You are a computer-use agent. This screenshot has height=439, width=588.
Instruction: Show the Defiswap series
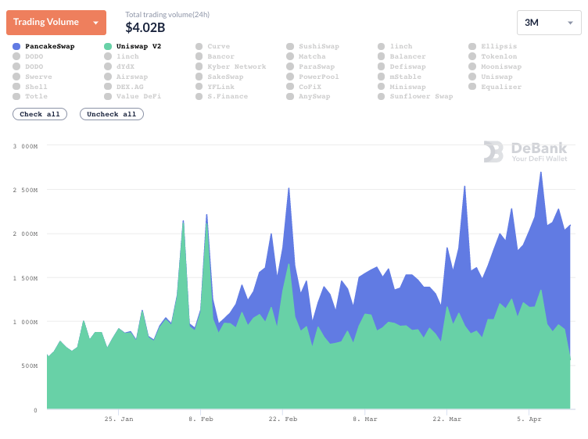click(402, 66)
